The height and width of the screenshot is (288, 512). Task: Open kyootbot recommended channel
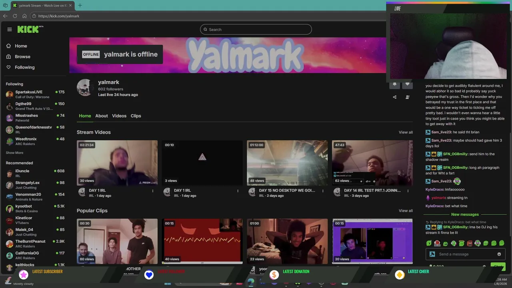35,208
